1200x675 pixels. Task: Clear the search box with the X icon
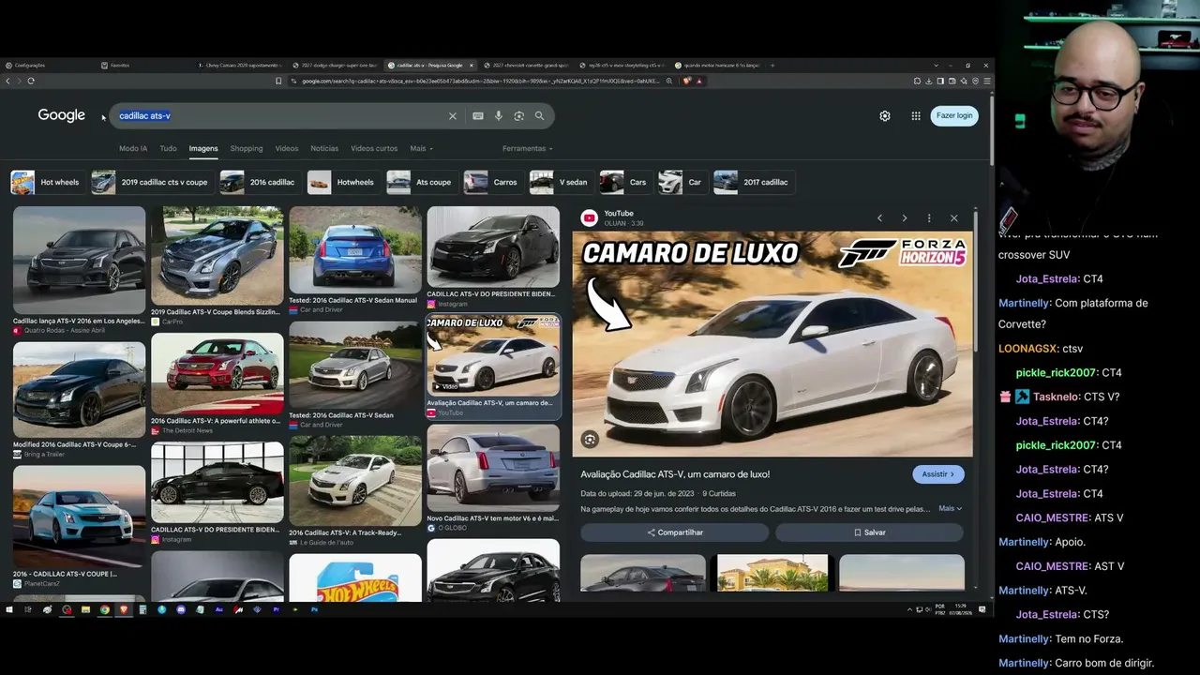point(452,116)
